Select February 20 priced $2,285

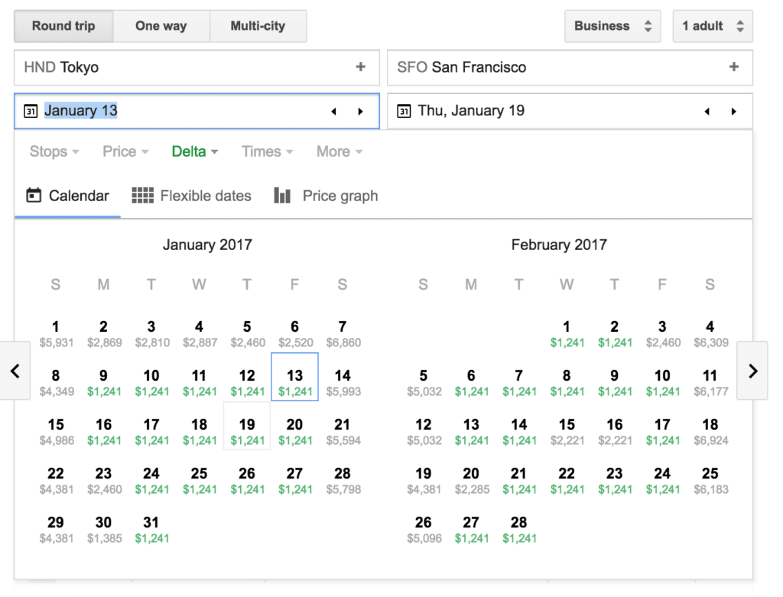pos(471,480)
